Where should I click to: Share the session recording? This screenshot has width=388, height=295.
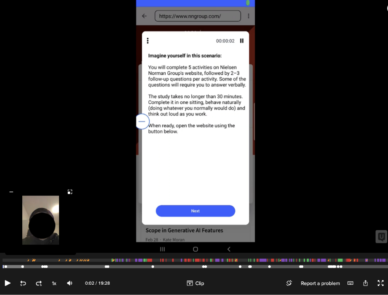point(366,283)
